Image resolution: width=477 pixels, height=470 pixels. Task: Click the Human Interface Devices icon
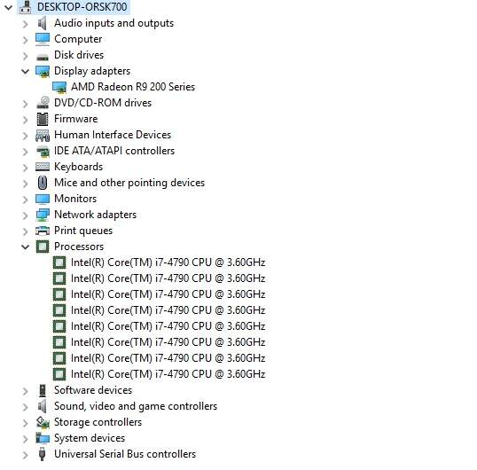(43, 136)
